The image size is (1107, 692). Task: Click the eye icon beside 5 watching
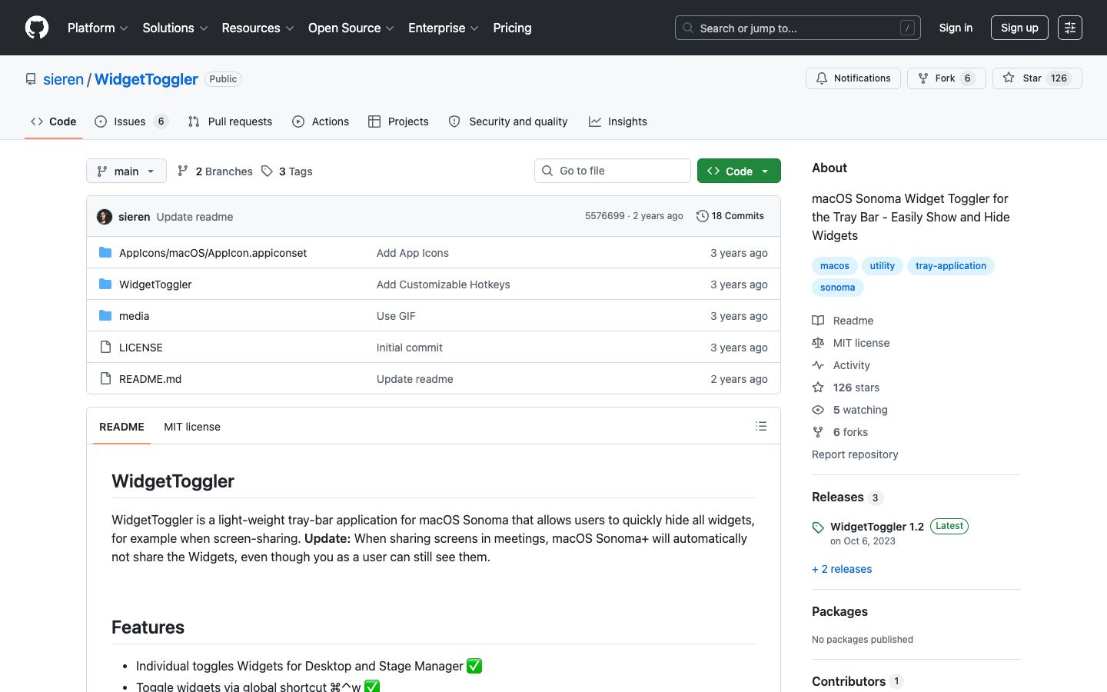click(x=818, y=410)
